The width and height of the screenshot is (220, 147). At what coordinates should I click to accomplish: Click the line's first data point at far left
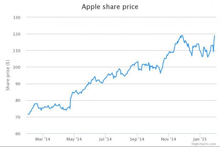coord(27,114)
